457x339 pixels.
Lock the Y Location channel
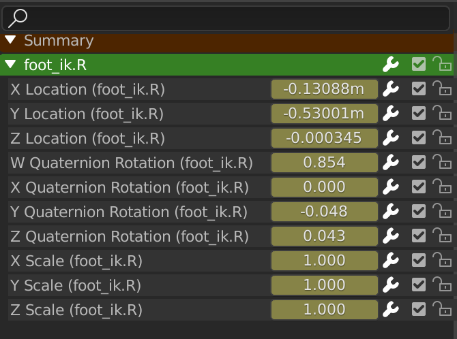442,114
